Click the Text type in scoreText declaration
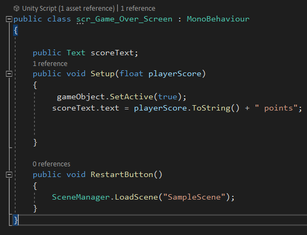 coord(76,53)
